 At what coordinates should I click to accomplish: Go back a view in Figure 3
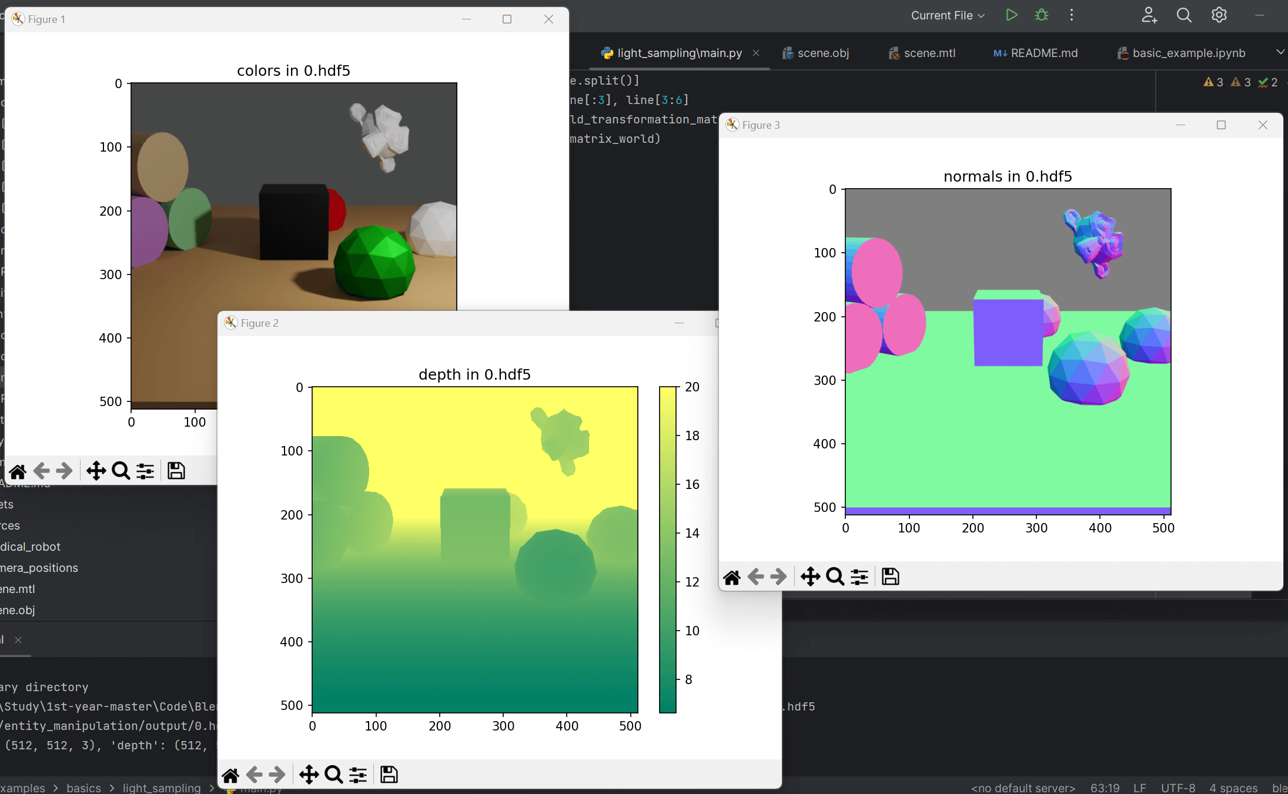pyautogui.click(x=756, y=577)
